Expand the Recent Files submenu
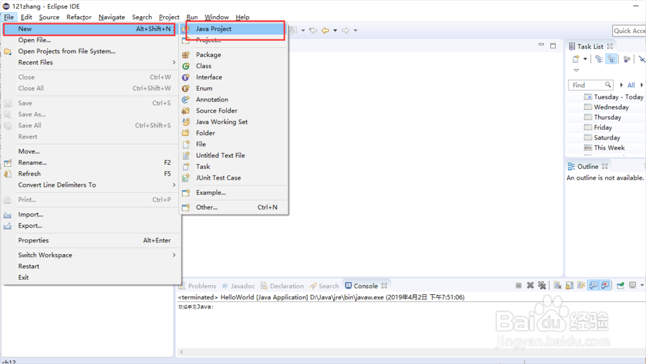646x364 pixels. [91, 63]
